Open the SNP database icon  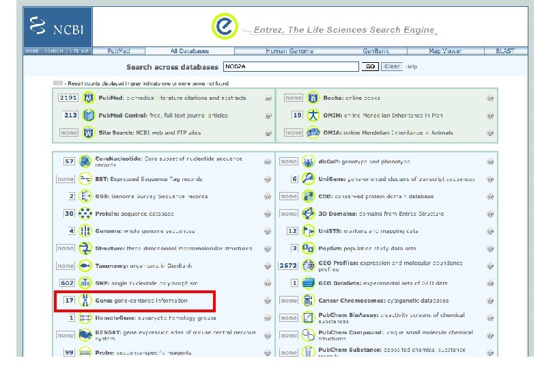(85, 283)
